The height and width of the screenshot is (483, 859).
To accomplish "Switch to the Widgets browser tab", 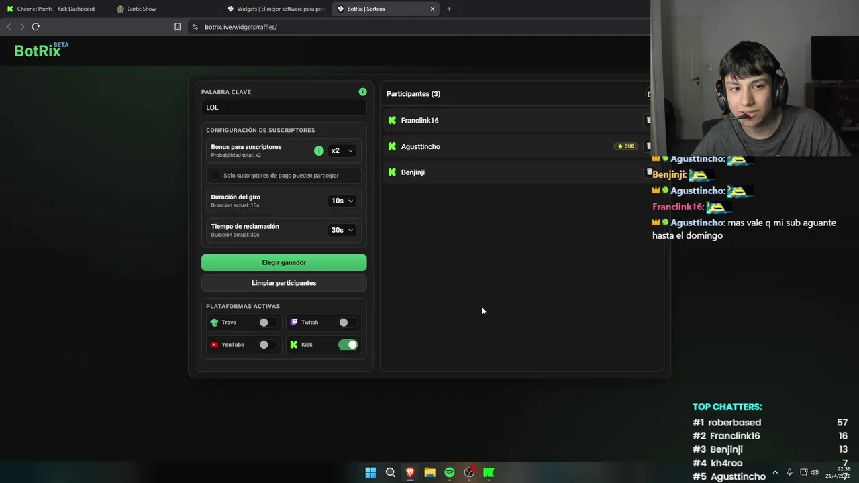I will [x=275, y=9].
